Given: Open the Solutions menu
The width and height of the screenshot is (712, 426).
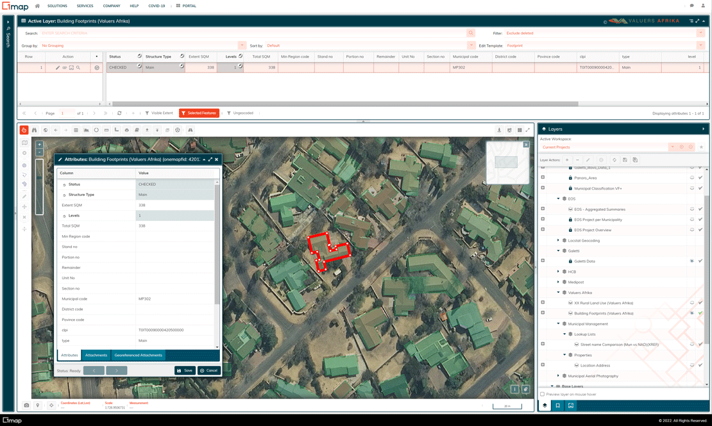Looking at the screenshot, I should (57, 6).
